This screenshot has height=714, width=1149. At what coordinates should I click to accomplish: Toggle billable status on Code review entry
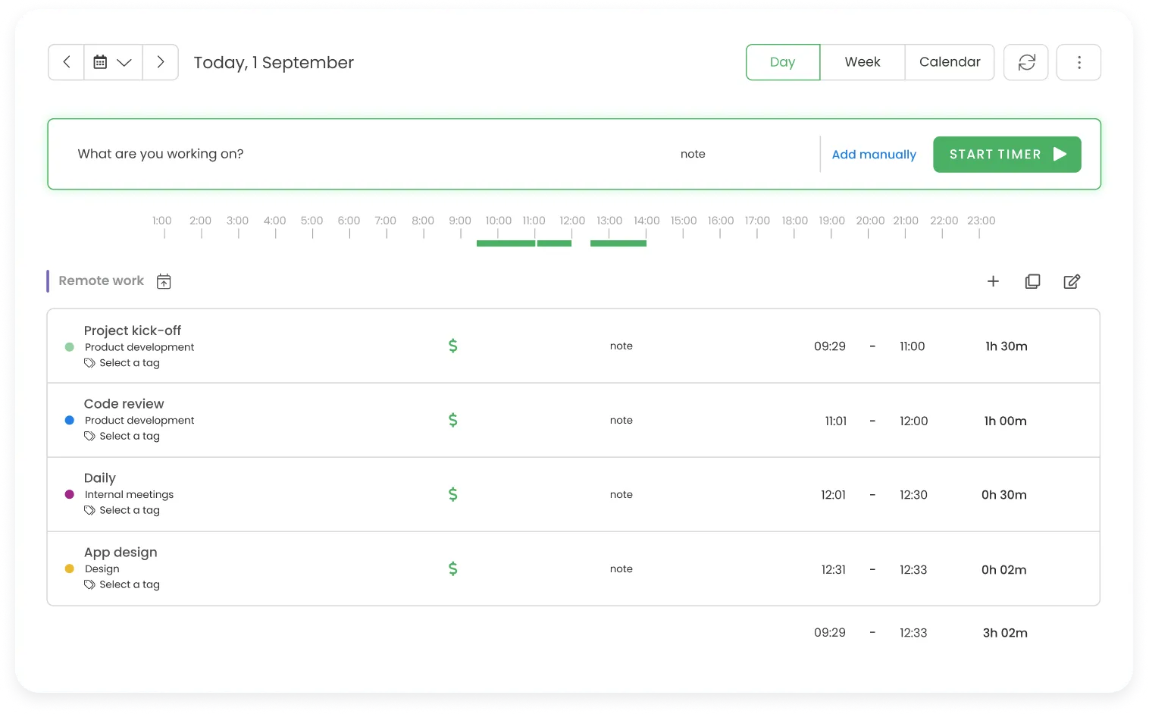(x=452, y=420)
